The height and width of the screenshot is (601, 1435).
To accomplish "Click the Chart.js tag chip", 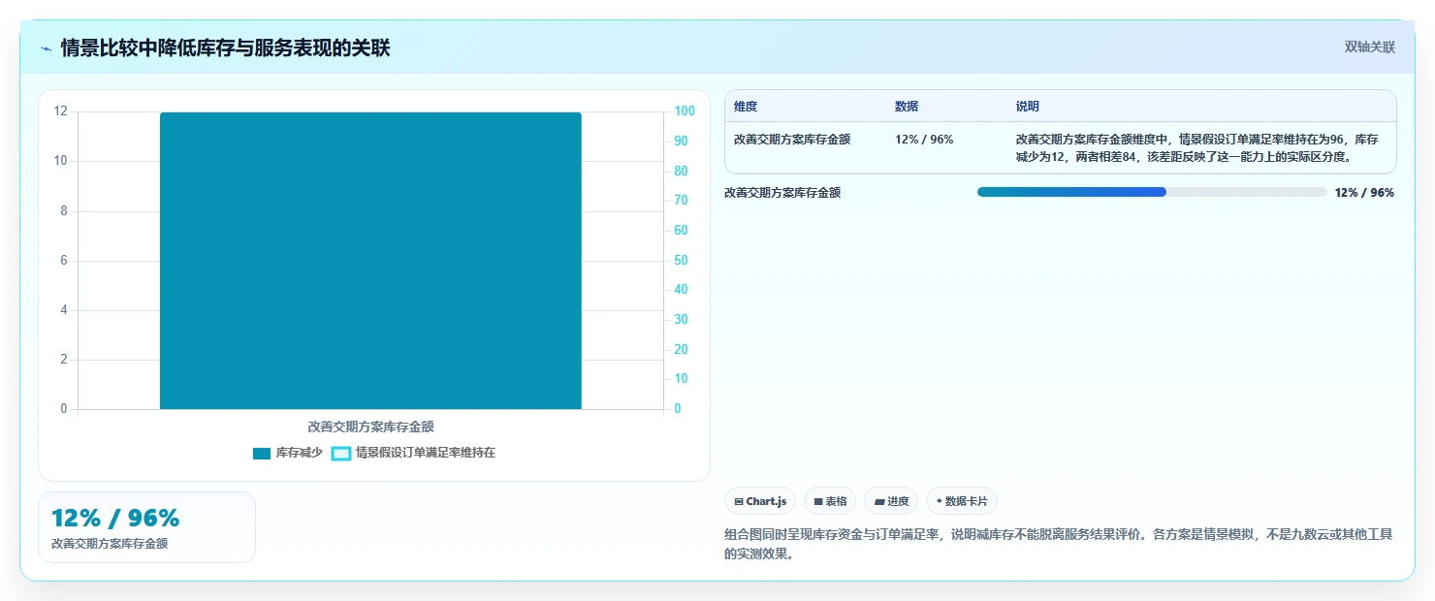I will tap(760, 501).
